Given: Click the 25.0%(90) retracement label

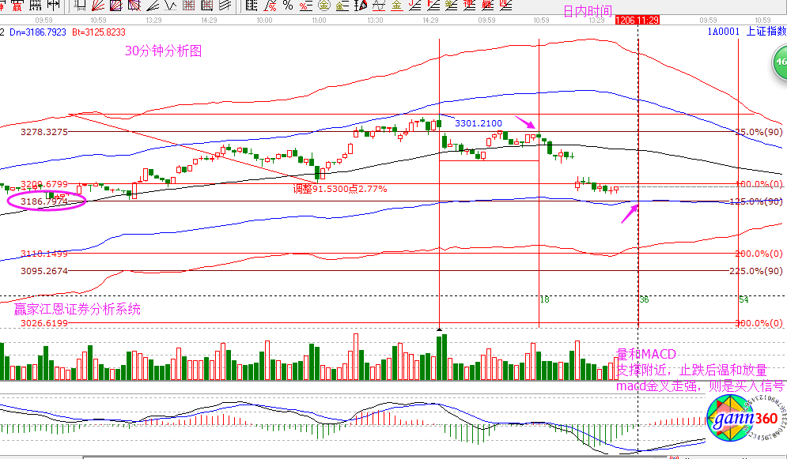Looking at the screenshot, I should [x=759, y=132].
